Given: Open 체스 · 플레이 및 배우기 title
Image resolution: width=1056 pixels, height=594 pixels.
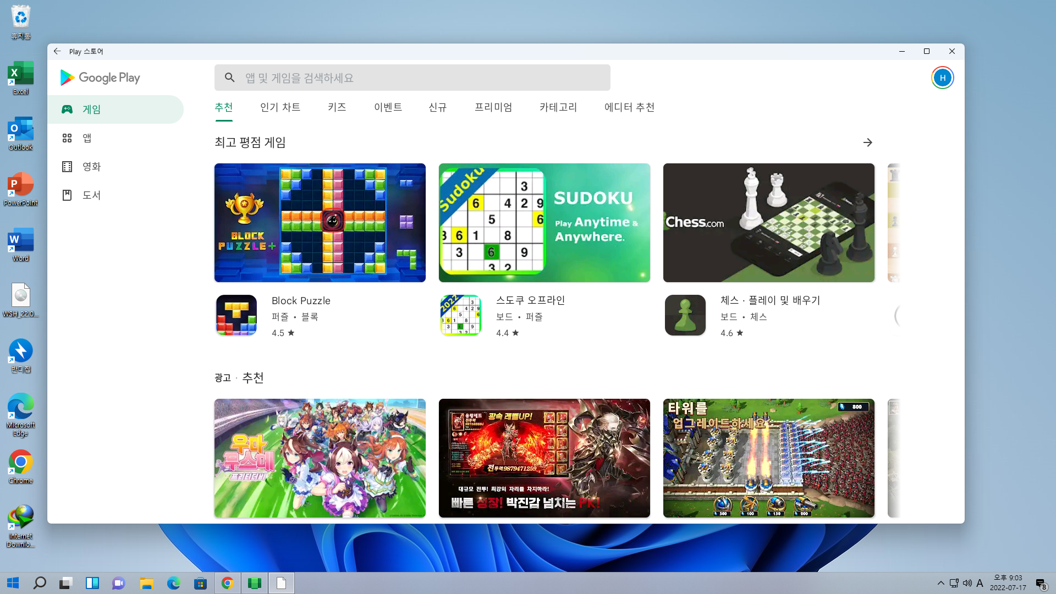Looking at the screenshot, I should pos(771,300).
